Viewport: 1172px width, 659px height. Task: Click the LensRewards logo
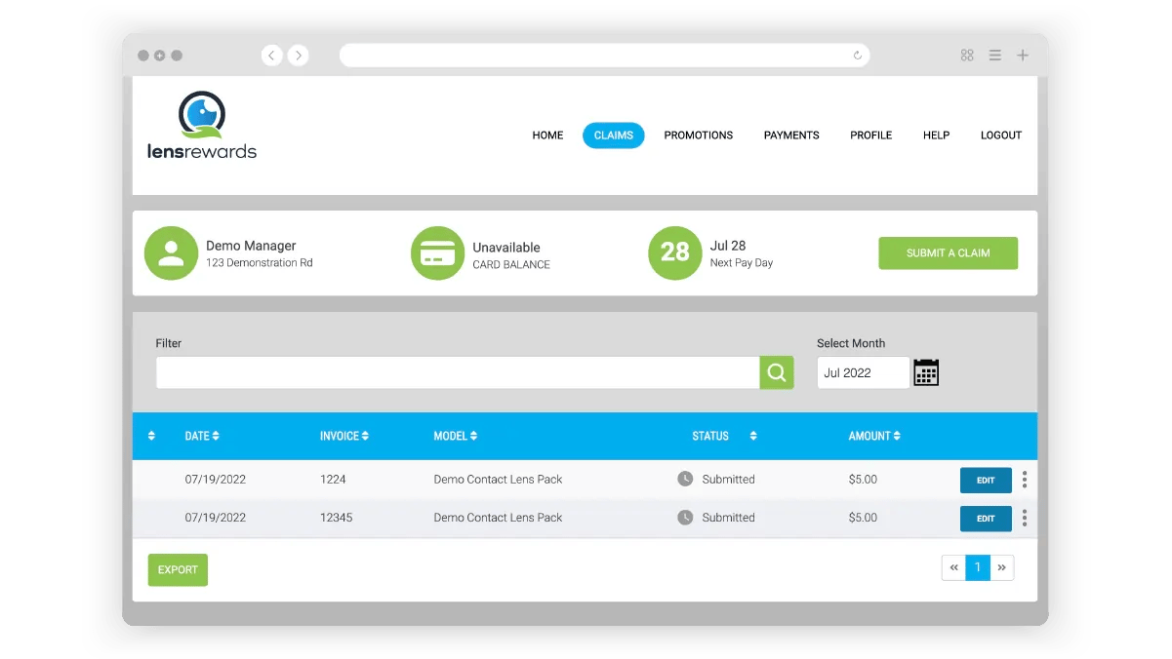pos(202,126)
